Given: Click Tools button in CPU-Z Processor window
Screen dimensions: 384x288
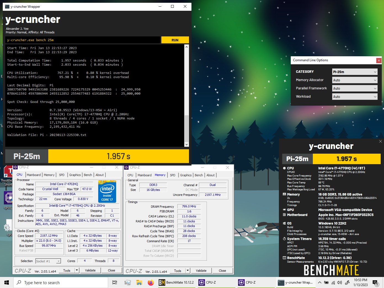Looking at the screenshot, I should tap(67, 270).
